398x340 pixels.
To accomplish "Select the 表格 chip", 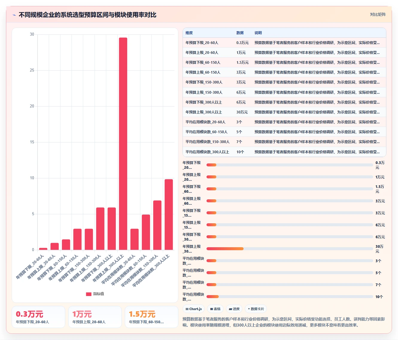I will tap(215, 309).
